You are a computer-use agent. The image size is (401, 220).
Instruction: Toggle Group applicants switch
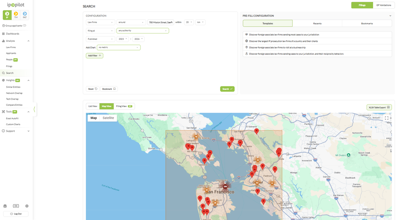25,25
